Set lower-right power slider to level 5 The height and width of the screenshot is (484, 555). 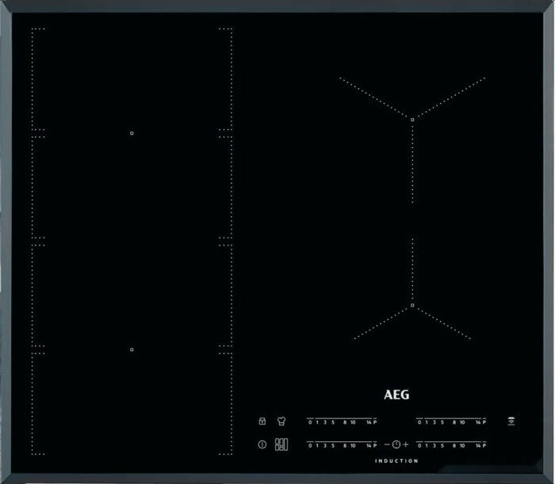(442, 445)
